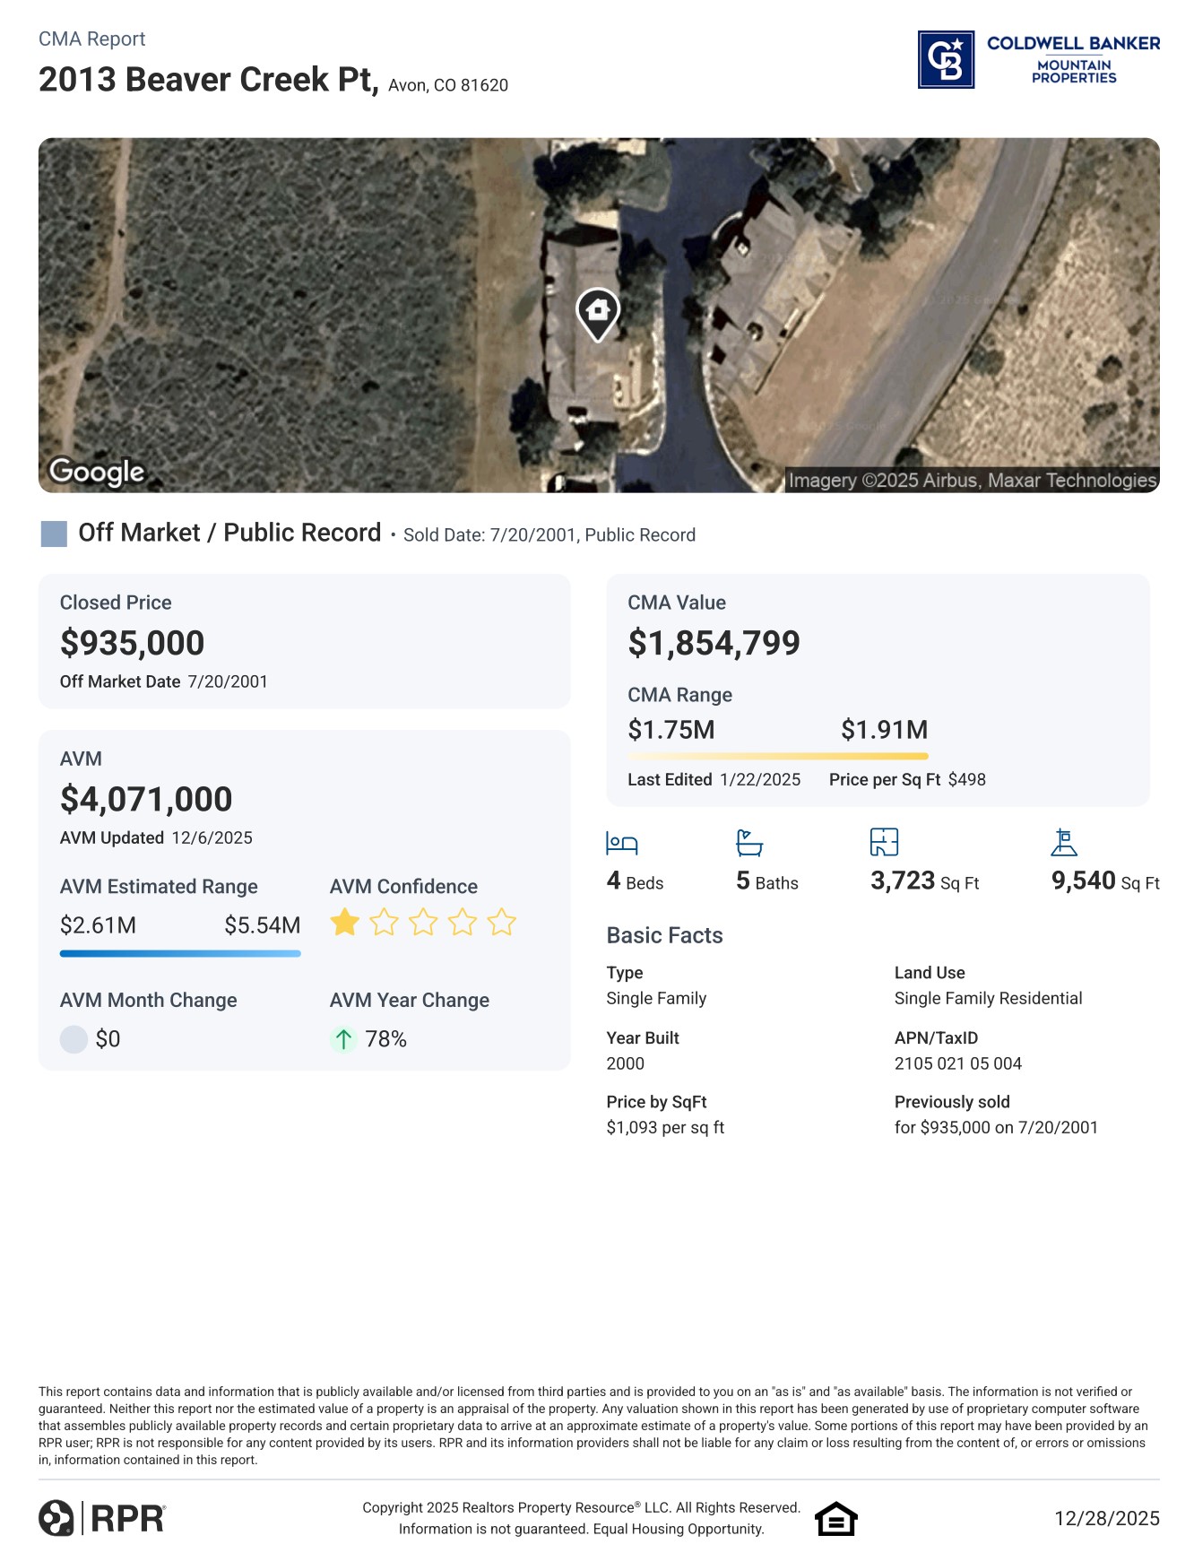The image size is (1194, 1553).
Task: Click the filled gold confidence star
Action: coord(345,922)
